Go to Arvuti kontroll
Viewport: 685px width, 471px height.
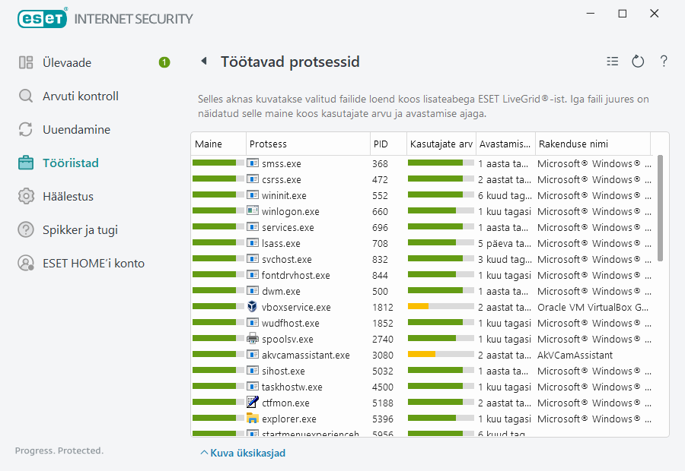pyautogui.click(x=80, y=96)
